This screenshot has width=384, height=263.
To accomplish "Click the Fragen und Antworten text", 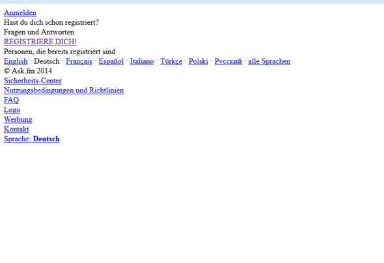I will coord(39,32).
